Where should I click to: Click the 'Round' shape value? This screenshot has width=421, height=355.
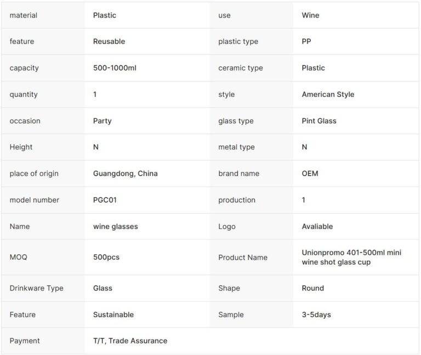click(x=313, y=288)
